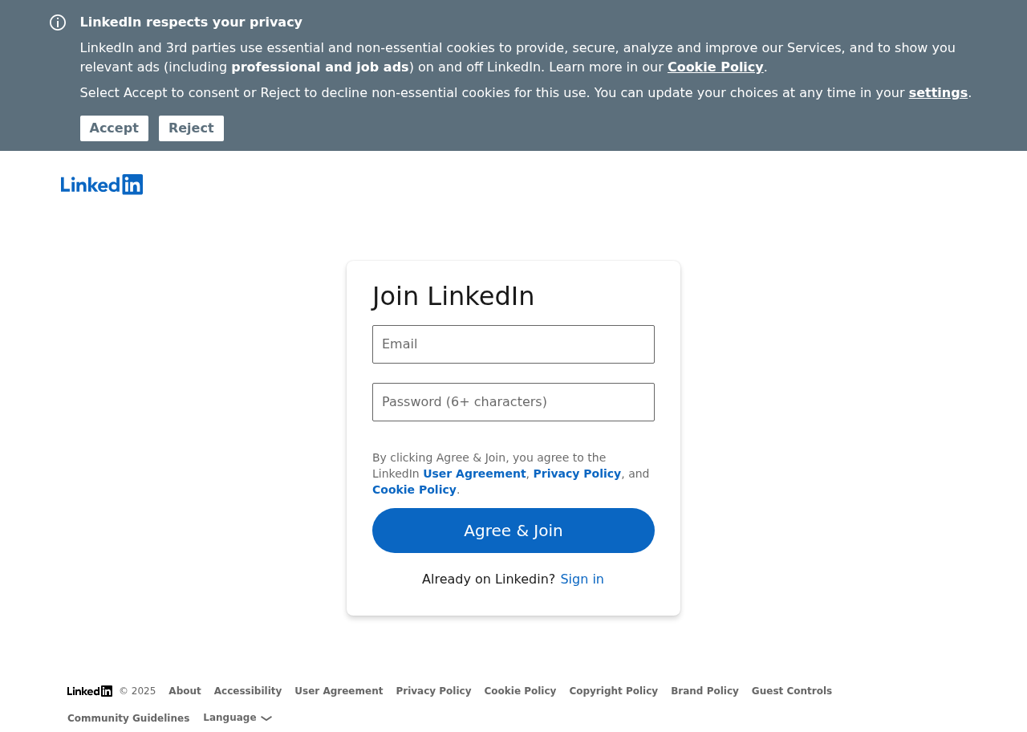The height and width of the screenshot is (732, 1027).
Task: Click the LinkedIn logo in the header
Action: [102, 185]
